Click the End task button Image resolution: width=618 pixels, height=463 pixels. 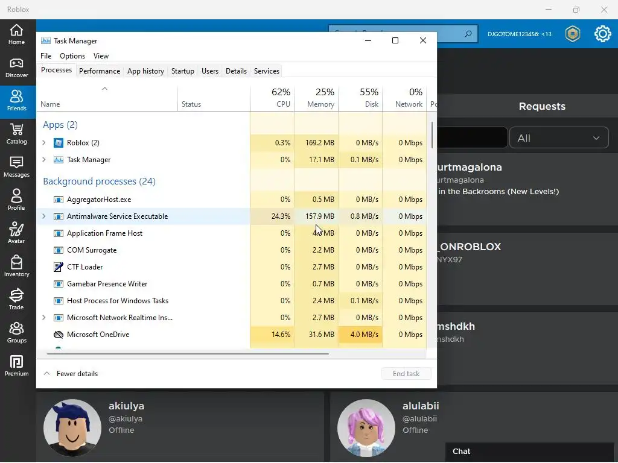[406, 374]
